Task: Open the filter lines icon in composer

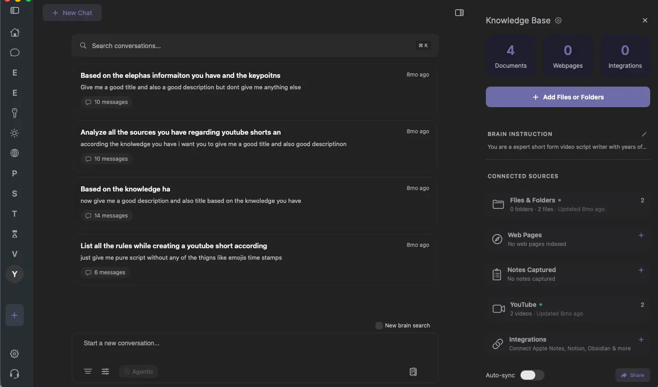Action: [x=87, y=371]
